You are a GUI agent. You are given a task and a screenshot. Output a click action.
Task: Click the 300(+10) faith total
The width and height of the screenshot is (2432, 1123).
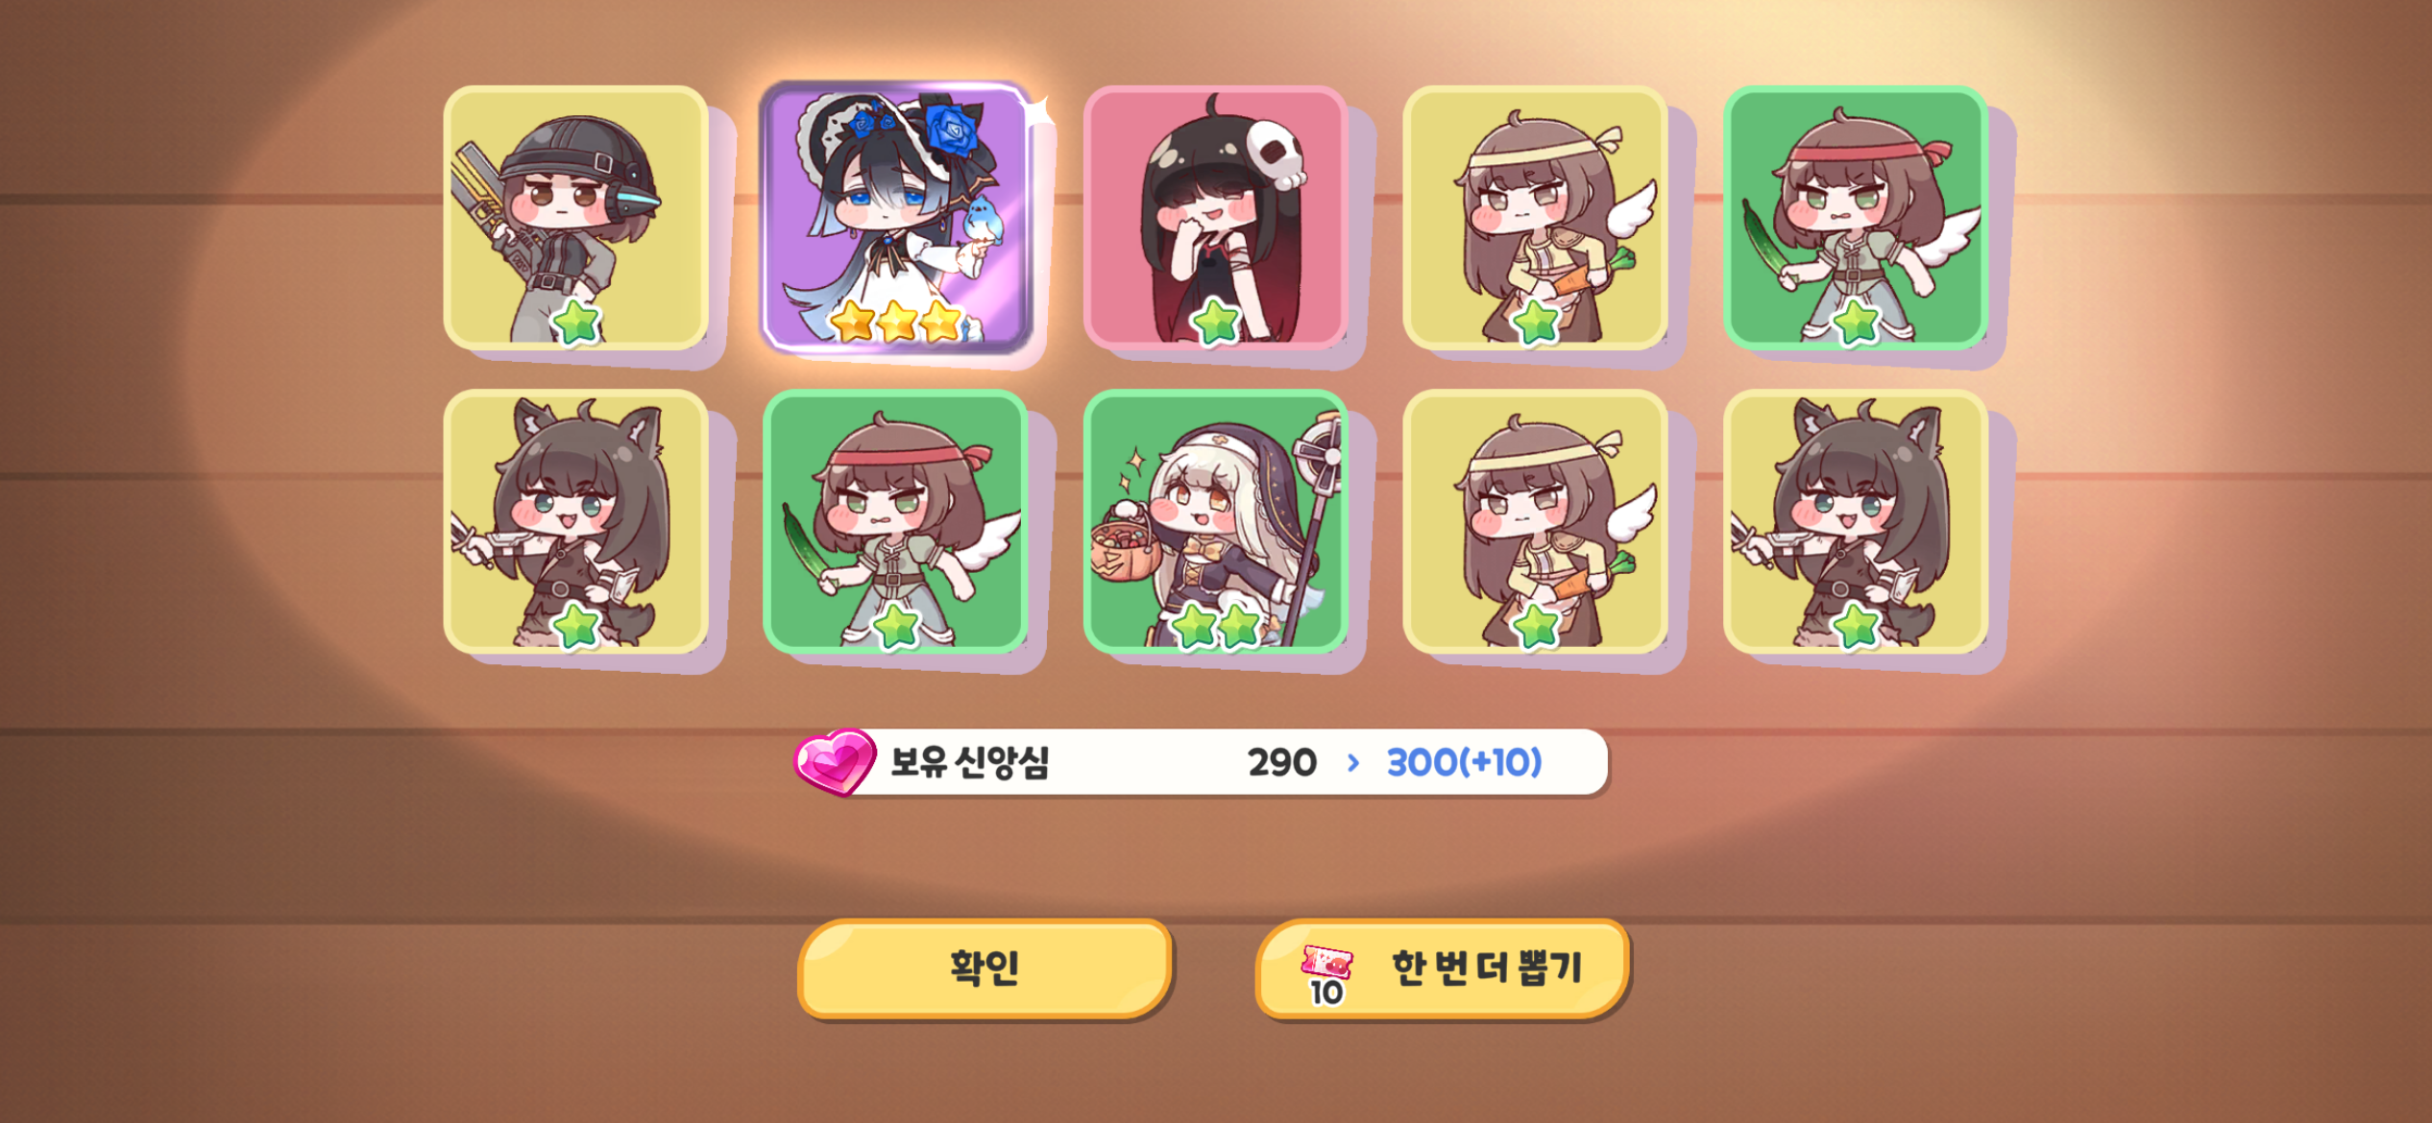pos(1465,763)
